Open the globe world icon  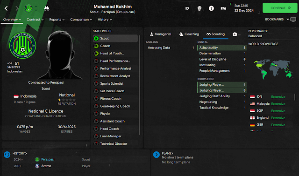click(x=199, y=8)
